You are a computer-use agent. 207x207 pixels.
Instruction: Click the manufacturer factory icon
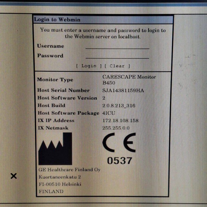coord(55,149)
